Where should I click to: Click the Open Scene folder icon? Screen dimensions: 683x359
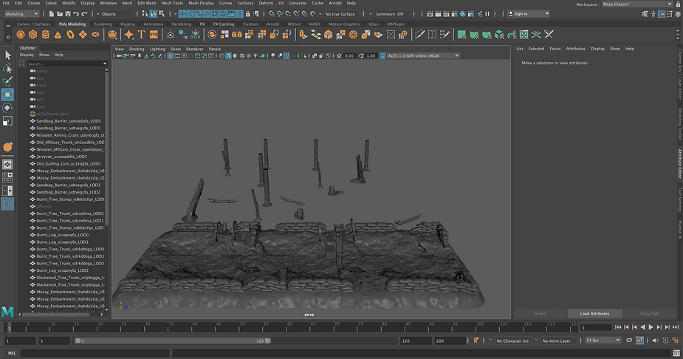click(60, 14)
